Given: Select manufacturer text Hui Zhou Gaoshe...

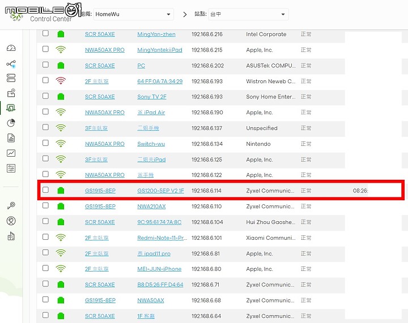Looking at the screenshot, I should coord(271,222).
